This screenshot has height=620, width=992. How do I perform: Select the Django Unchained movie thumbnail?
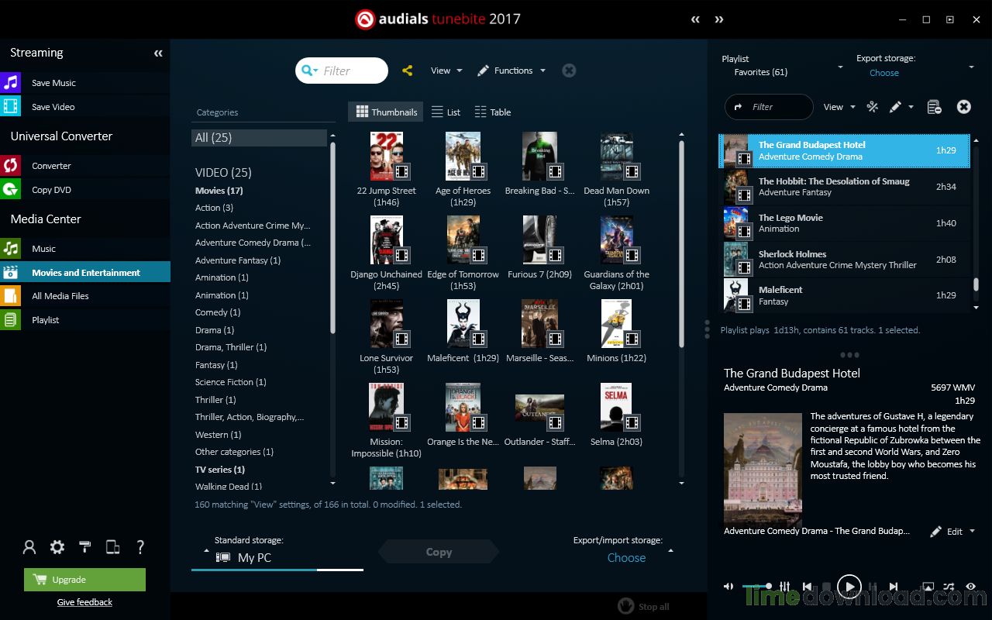tap(387, 240)
